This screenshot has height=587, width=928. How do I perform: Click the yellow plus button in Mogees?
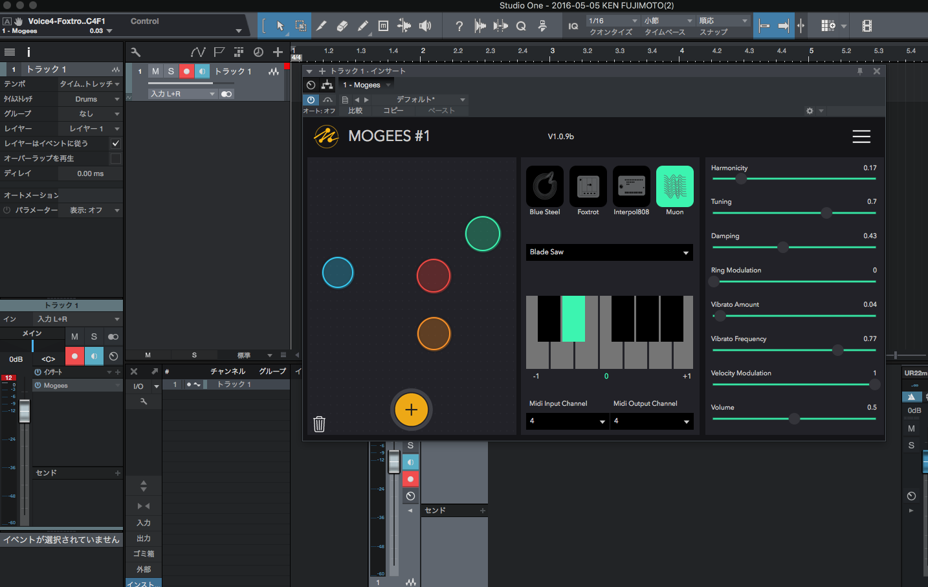click(411, 410)
